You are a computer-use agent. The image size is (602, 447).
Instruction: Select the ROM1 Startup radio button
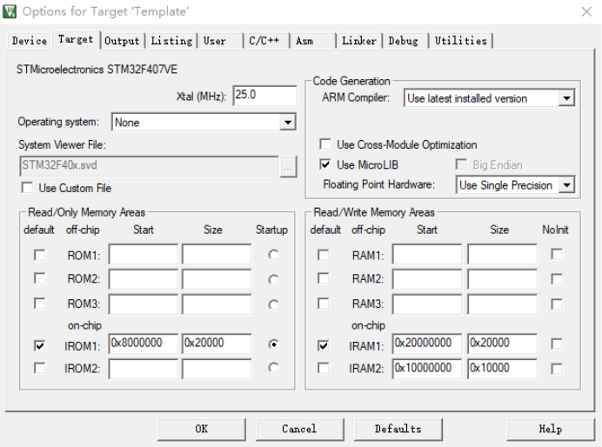tap(273, 255)
